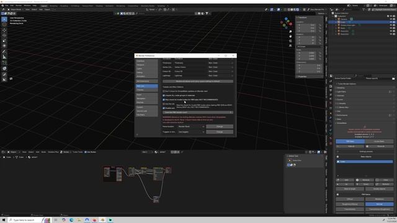
Task: Open the Panel location dropdown in Preferences
Action: (191, 126)
